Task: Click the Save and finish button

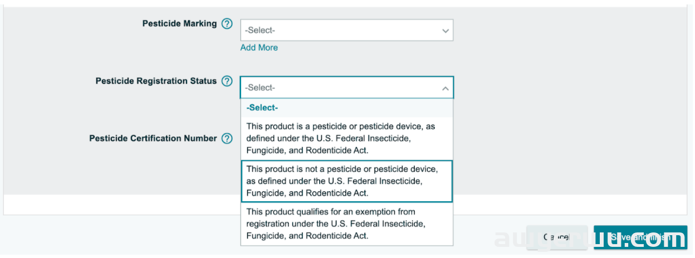Action: tap(640, 237)
